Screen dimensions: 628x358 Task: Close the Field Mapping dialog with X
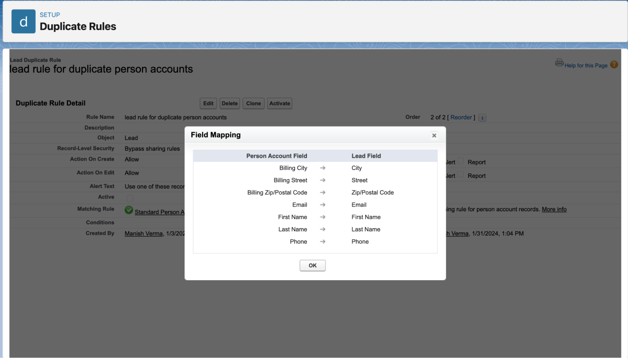pos(434,136)
